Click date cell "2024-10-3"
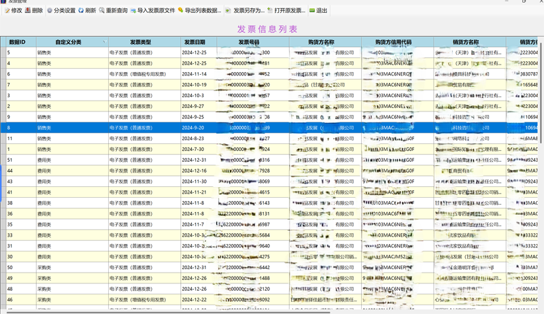 click(199, 96)
